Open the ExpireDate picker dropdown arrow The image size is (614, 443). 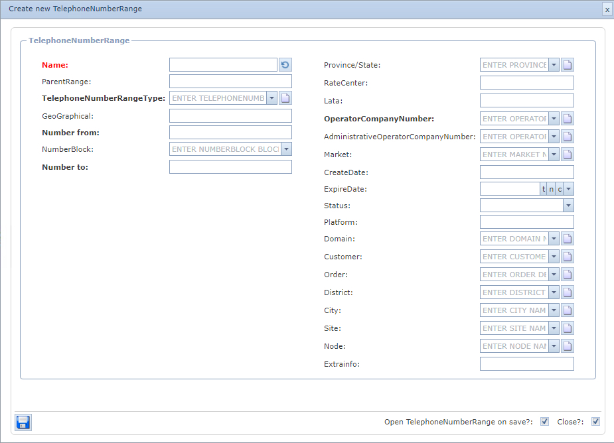click(569, 189)
